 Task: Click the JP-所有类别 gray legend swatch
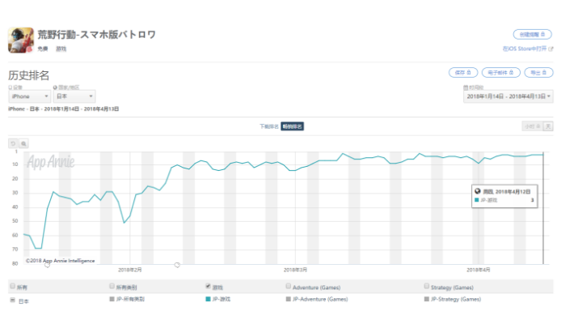tap(112, 299)
